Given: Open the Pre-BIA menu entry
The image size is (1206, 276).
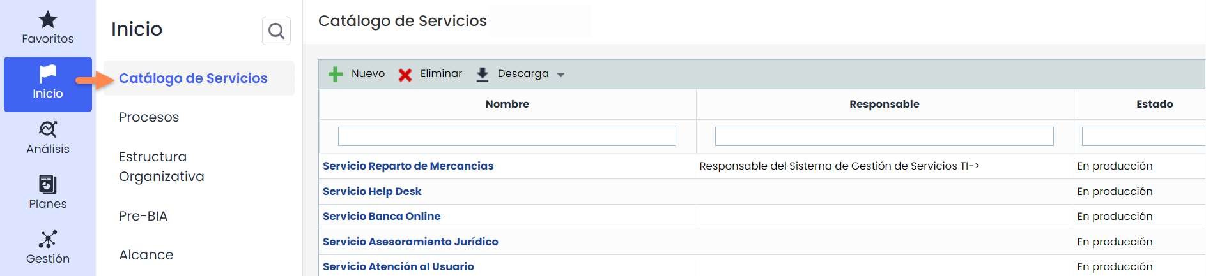Looking at the screenshot, I should pyautogui.click(x=143, y=216).
